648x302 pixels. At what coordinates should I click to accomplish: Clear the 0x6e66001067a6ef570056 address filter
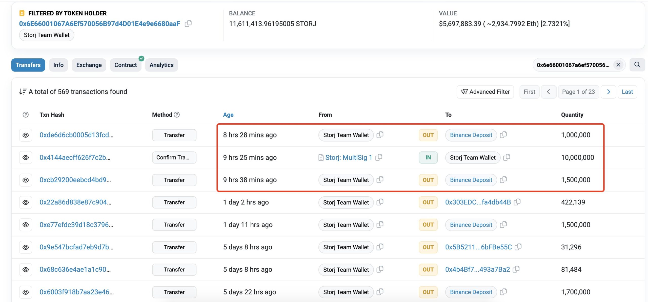click(x=618, y=65)
